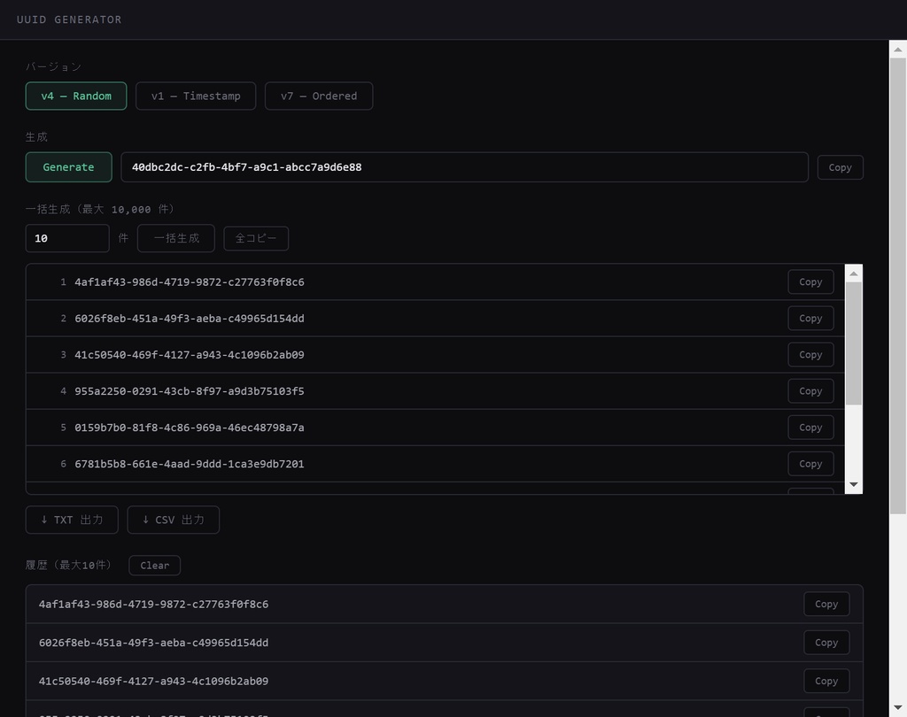Click bulk list scrollbar up arrow

pos(853,274)
